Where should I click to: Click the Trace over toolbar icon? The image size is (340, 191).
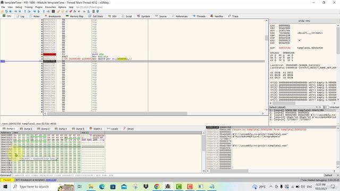pos(39,11)
